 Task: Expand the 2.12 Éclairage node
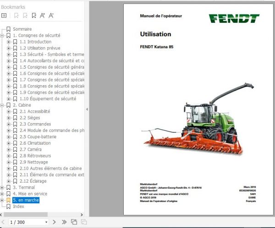pos(8,181)
